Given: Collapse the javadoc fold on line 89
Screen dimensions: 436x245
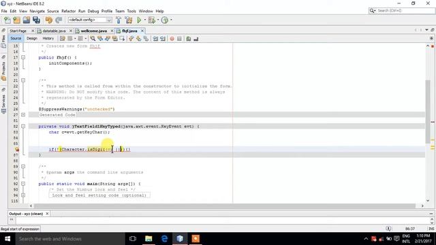Looking at the screenshot, I should pos(23,167).
